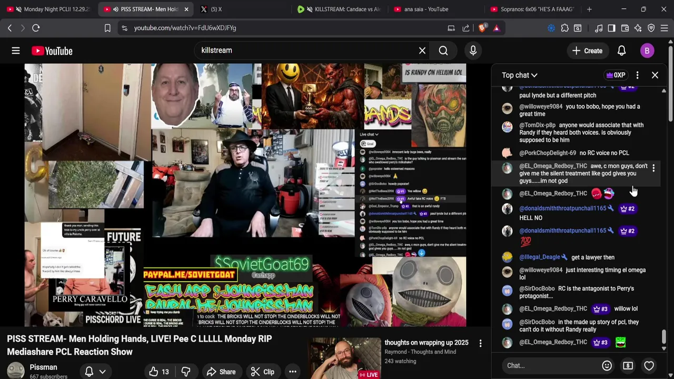Open Brave Leo AI sparkle icon
This screenshot has height=379, width=674.
point(638,28)
